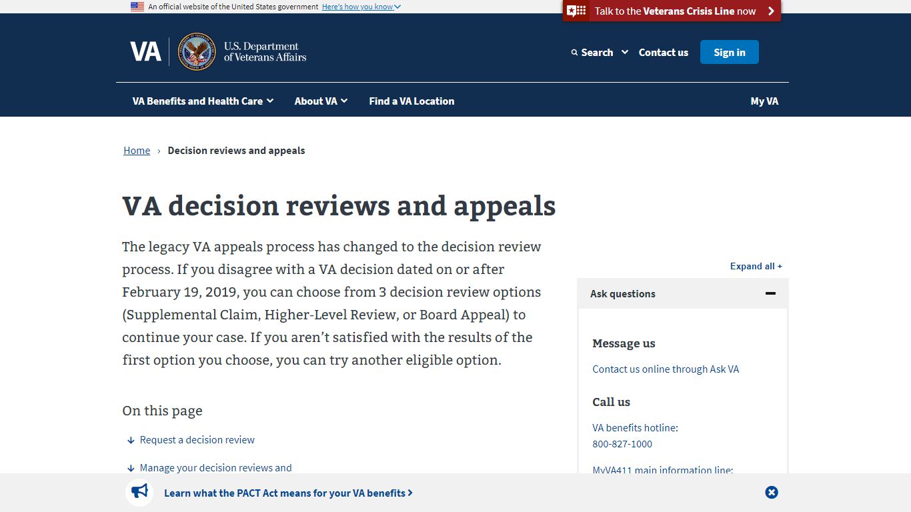Click 'MyVA411 main information line' text
The width and height of the screenshot is (911, 512).
(x=663, y=470)
